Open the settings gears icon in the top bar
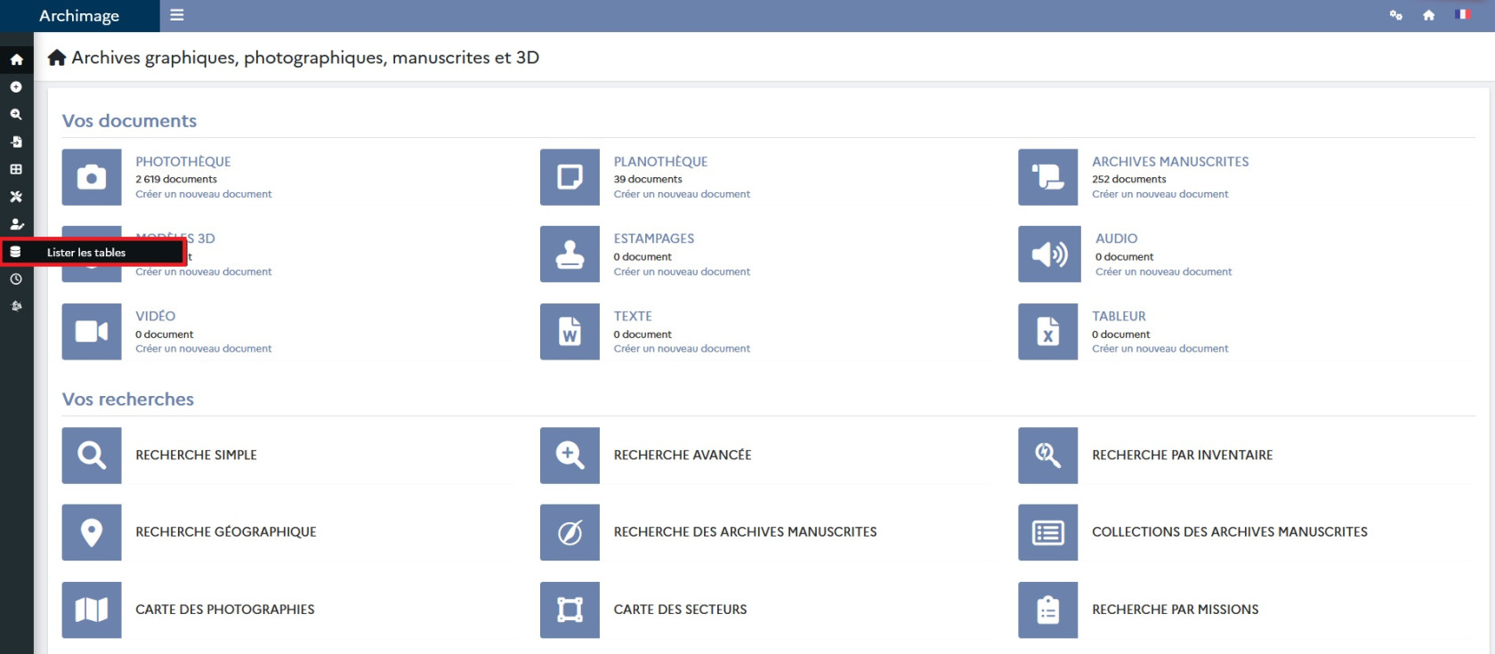 tap(1395, 15)
